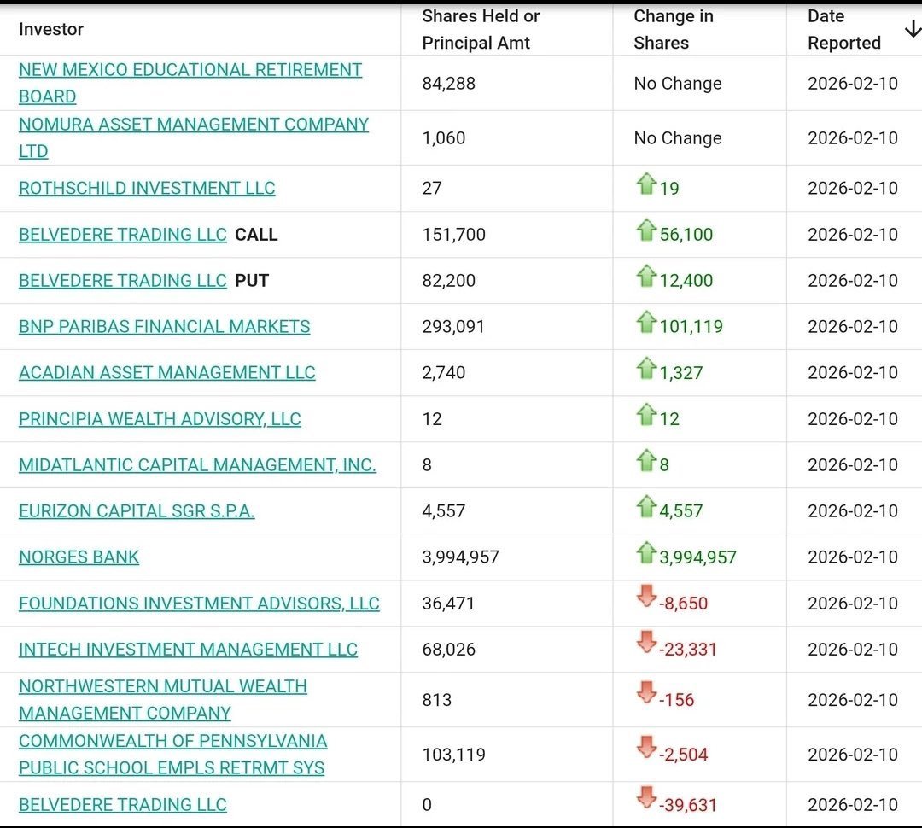Image resolution: width=922 pixels, height=828 pixels.
Task: Open Northwestern Mutual Wealth Management Company link
Action: [x=163, y=700]
